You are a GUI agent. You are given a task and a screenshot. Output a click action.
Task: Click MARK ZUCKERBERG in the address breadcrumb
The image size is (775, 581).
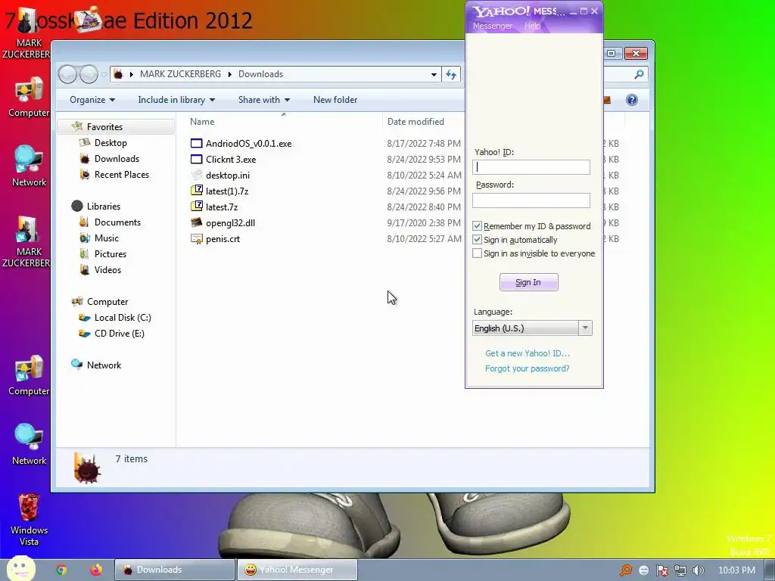pos(180,74)
